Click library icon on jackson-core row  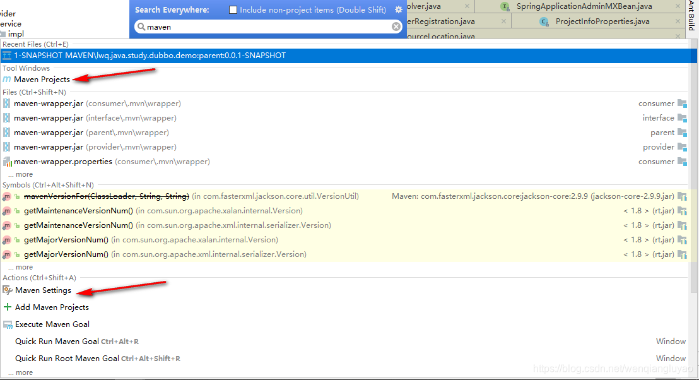[x=682, y=196]
